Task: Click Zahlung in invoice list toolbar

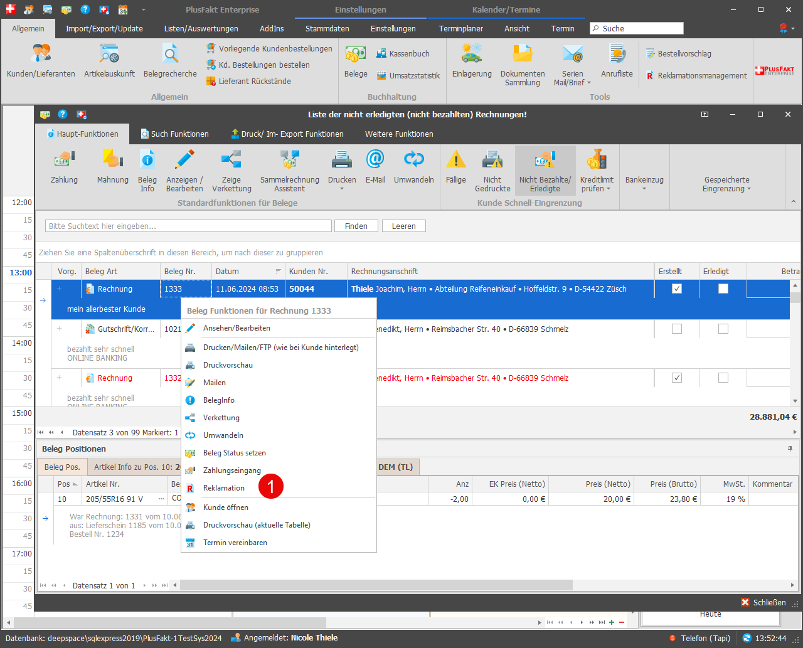Action: pos(65,168)
